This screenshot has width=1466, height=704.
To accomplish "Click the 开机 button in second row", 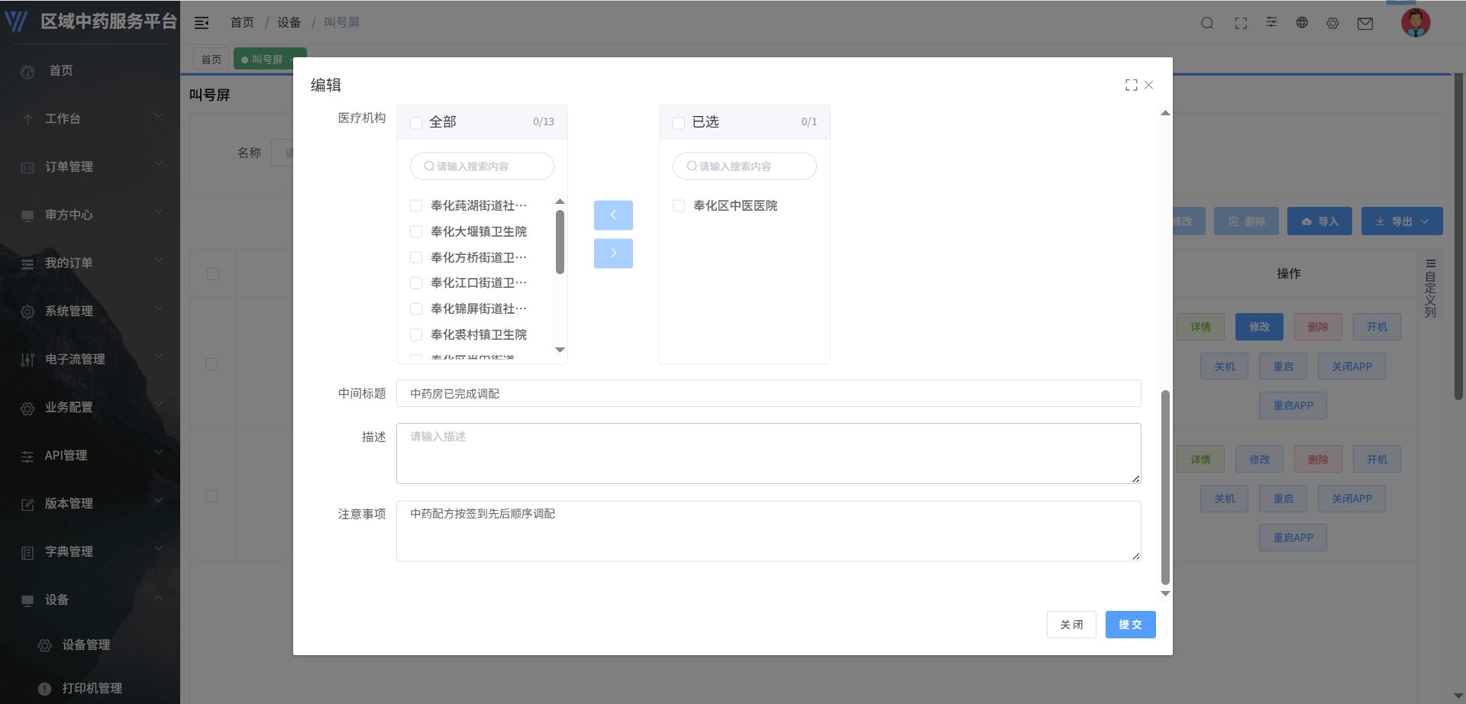I will point(1377,459).
